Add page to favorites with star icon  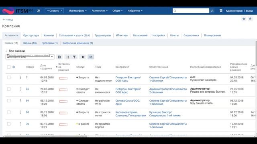coord(244,19)
